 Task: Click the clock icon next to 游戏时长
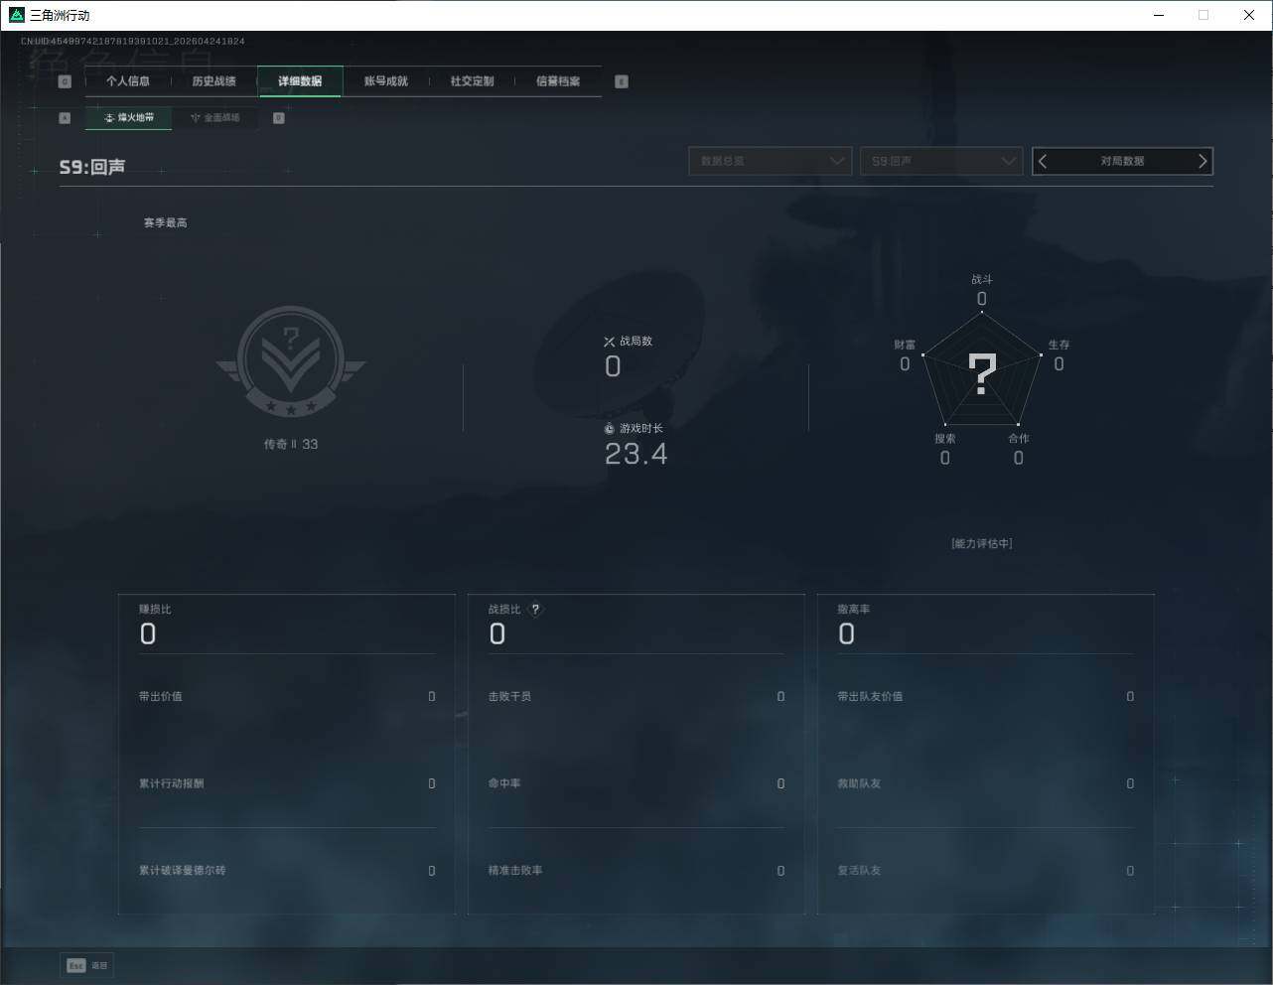pyautogui.click(x=609, y=429)
